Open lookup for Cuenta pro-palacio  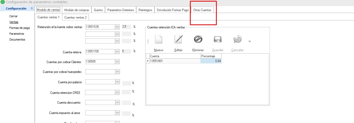point(117,82)
